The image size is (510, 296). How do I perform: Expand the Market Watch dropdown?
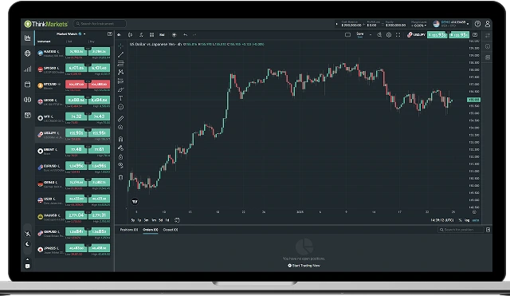(71, 34)
